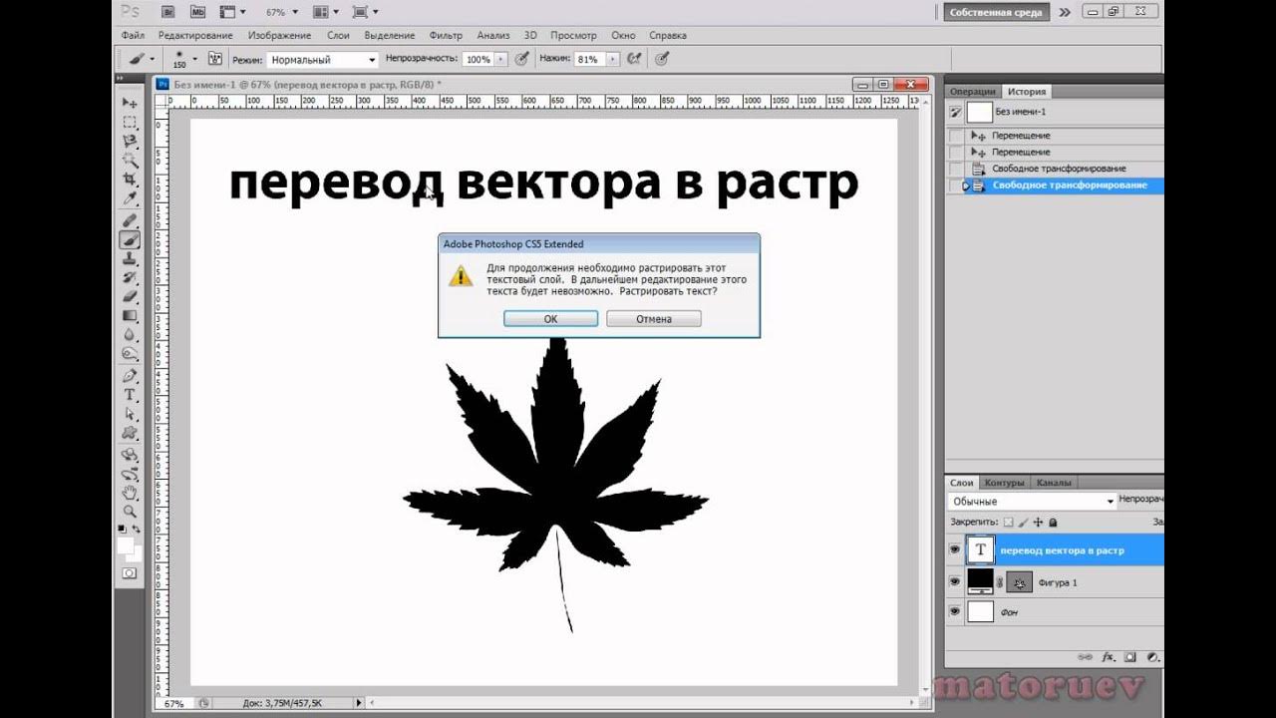Add layer mask from Layers panel bottom
Image resolution: width=1276 pixels, height=718 pixels.
(x=1129, y=658)
